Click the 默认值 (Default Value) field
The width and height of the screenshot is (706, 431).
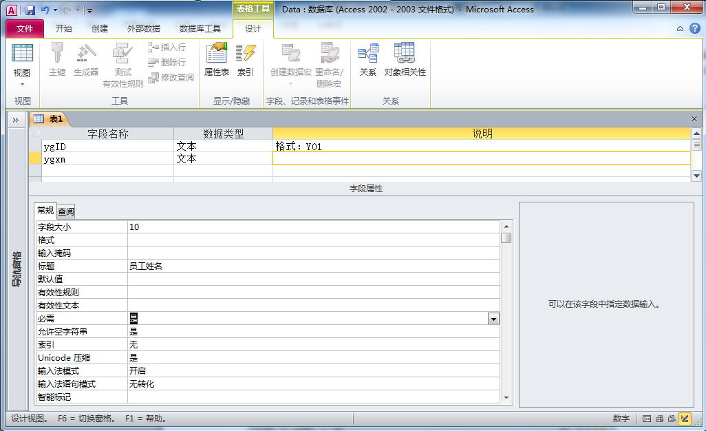[313, 280]
